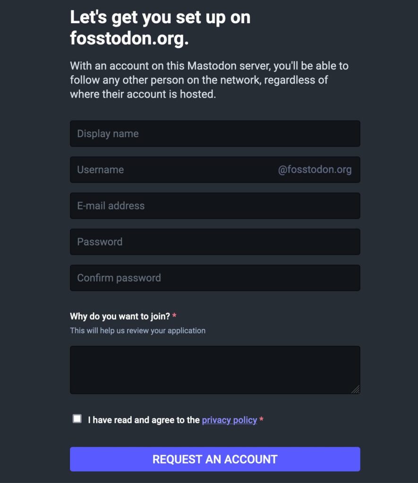Open the privacy policy link
The height and width of the screenshot is (483, 418).
coord(230,420)
